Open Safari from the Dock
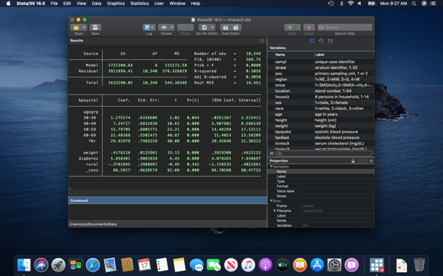The image size is (443, 276). click(93, 265)
